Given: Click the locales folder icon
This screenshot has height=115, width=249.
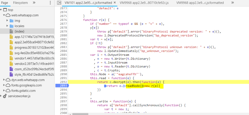Looking at the screenshot, I should click(12, 26).
